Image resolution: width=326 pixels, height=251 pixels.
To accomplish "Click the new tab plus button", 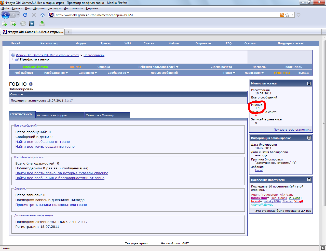I will pyautogui.click(x=68, y=32).
